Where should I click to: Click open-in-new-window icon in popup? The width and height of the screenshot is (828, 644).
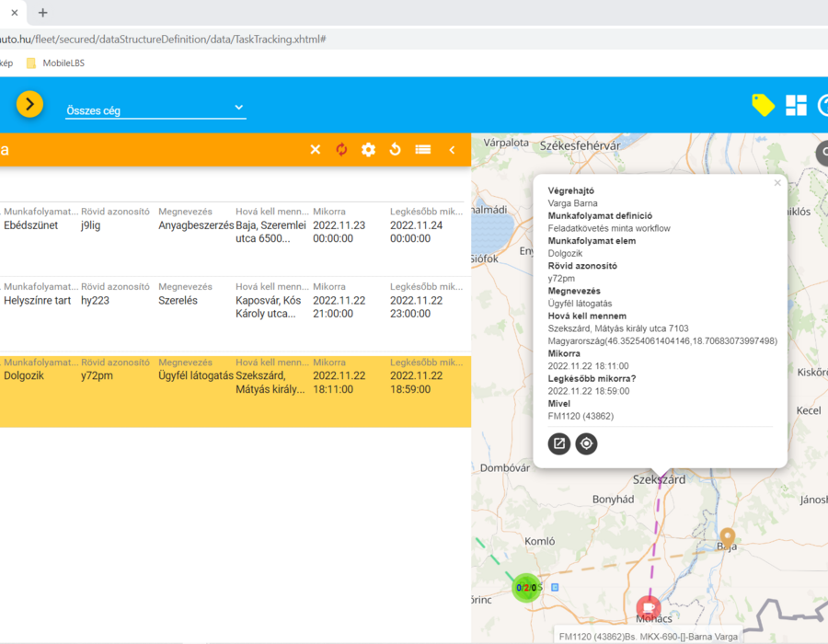pyautogui.click(x=559, y=443)
